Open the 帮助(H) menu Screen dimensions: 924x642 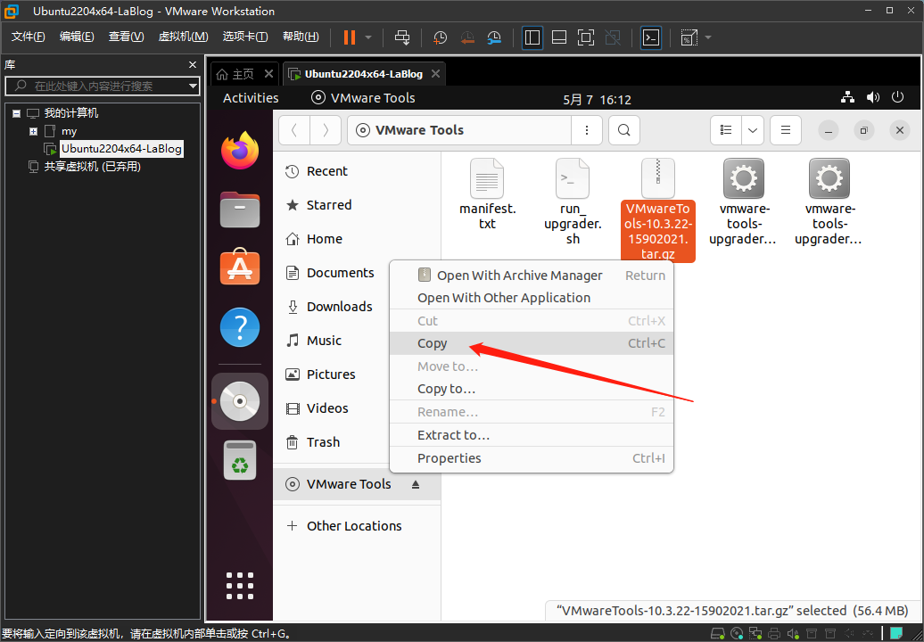pos(301,37)
